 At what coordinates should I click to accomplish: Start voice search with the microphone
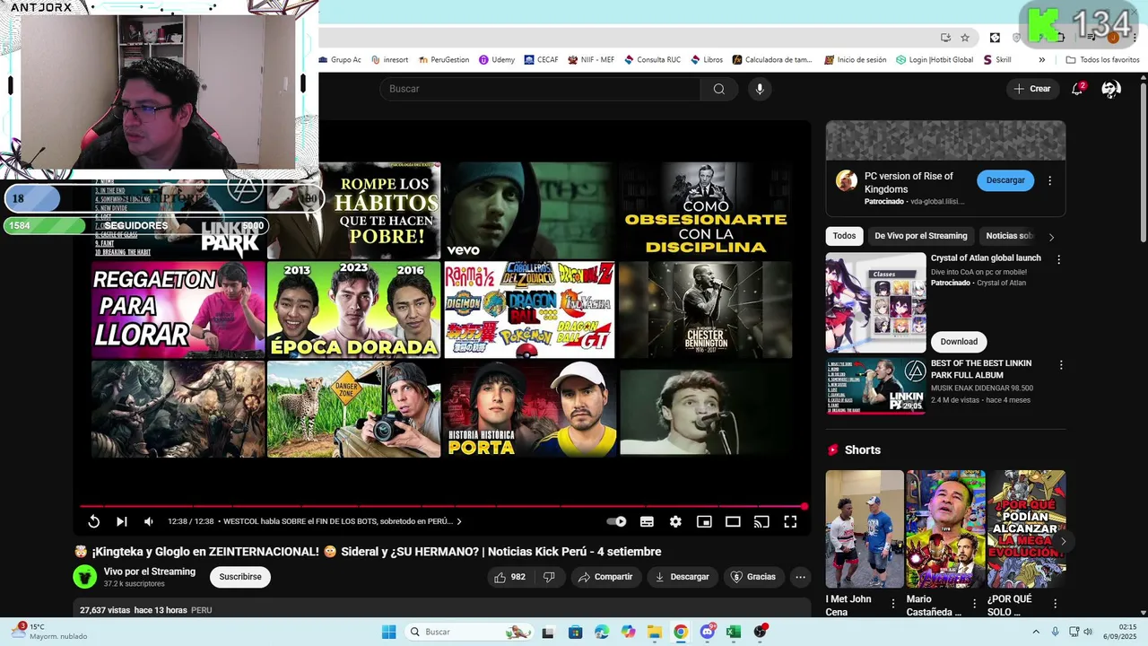[760, 89]
